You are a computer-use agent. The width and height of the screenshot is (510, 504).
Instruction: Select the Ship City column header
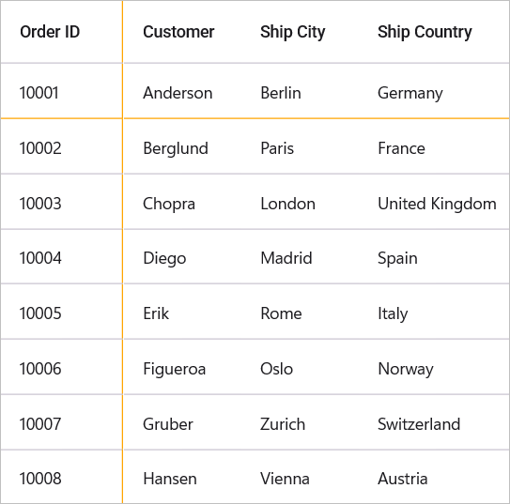(300, 32)
